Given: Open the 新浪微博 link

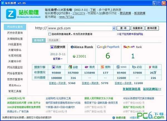Looking at the screenshot, I should click(140, 13).
